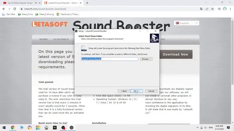Show hidden system tray icons

[197, 128]
